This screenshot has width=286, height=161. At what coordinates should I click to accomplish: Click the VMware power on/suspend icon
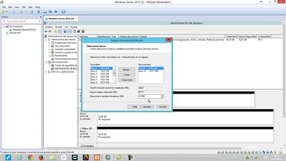[3, 12]
